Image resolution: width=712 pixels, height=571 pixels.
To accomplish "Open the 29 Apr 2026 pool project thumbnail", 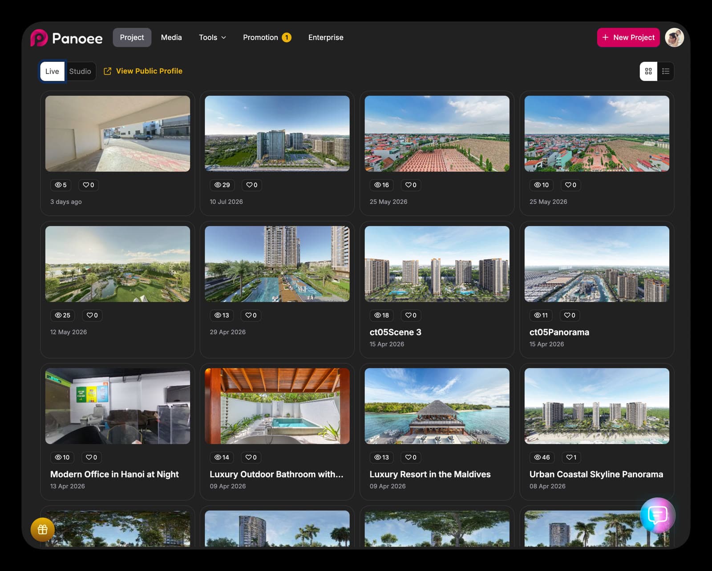I will [277, 264].
